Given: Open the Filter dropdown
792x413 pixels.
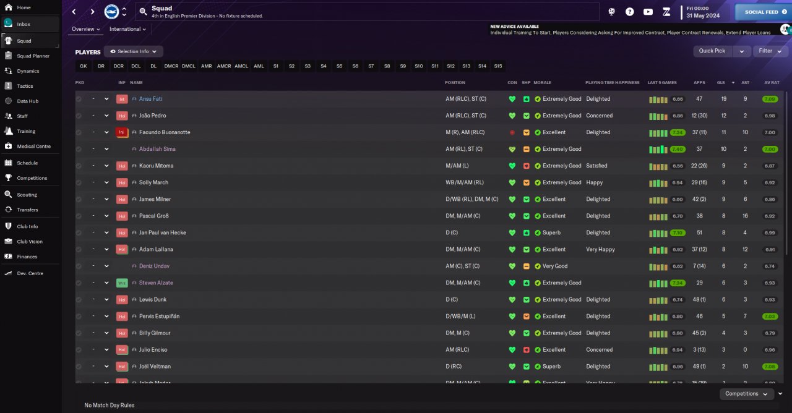Looking at the screenshot, I should pyautogui.click(x=770, y=51).
